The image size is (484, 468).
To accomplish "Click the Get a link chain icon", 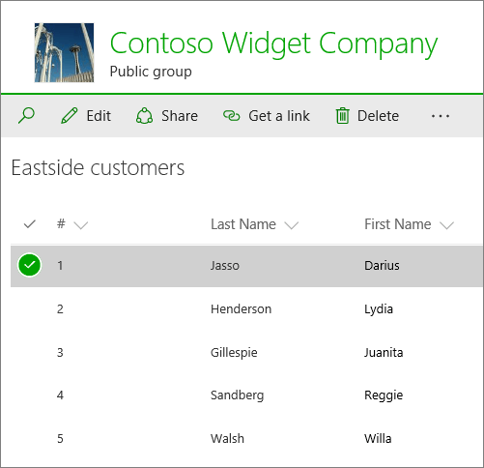I will click(x=232, y=116).
